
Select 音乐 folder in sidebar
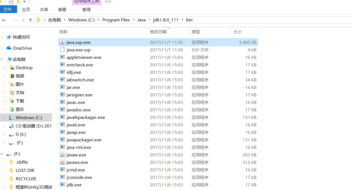pyautogui.click(x=20, y=110)
